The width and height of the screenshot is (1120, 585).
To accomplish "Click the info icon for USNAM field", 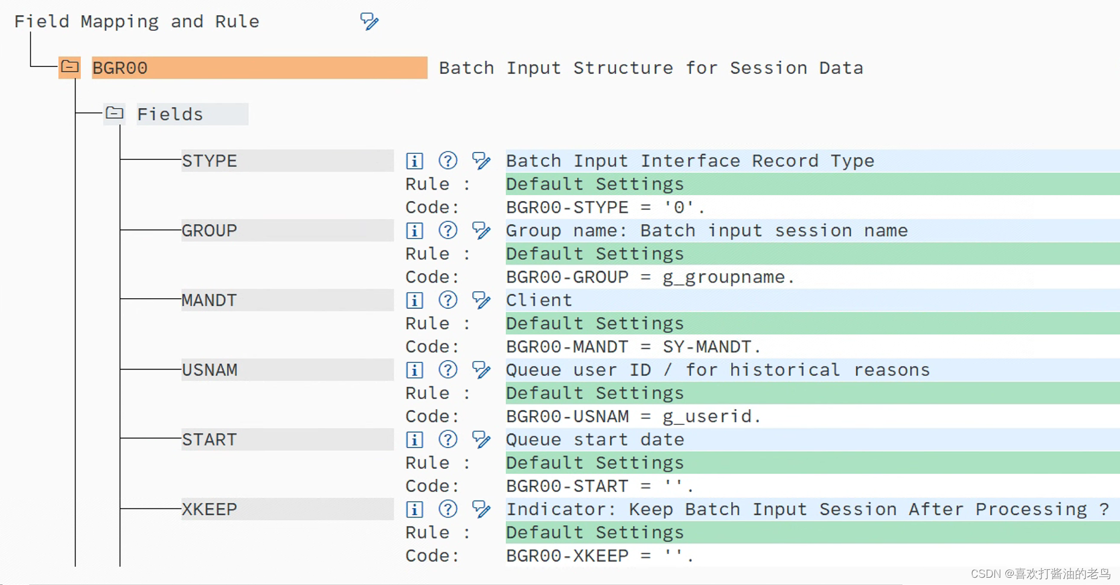I will [414, 370].
